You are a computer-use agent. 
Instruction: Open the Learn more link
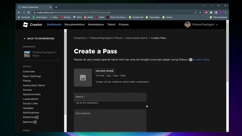pos(202,60)
